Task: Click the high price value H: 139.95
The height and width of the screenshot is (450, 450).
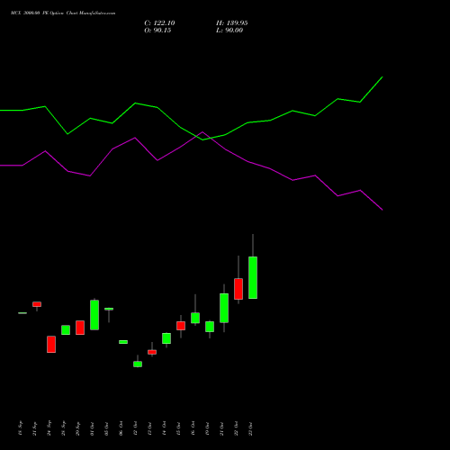Action: coord(232,23)
